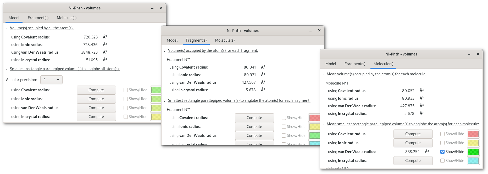Enable Show/Hide for fragment Ionic radius box

coord(284,127)
